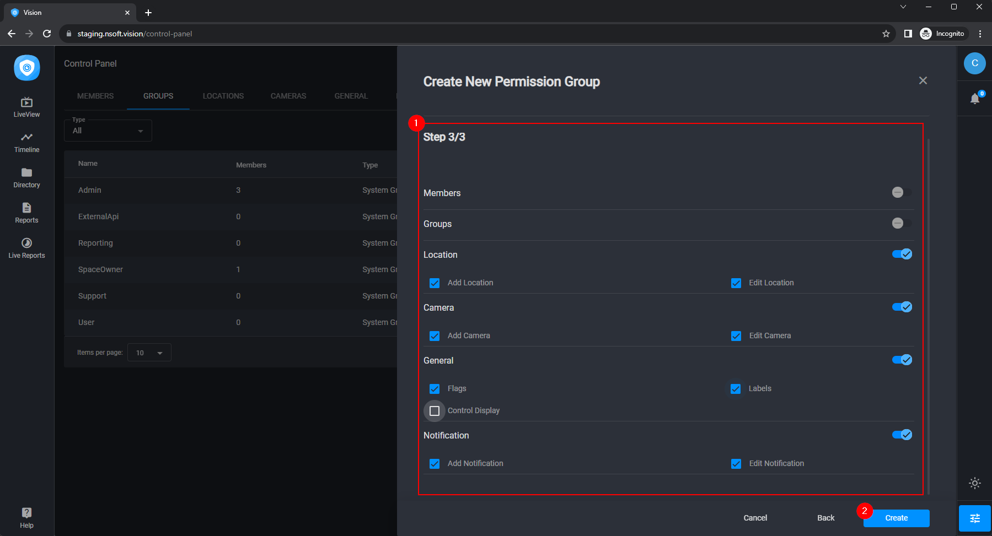This screenshot has width=992, height=536.
Task: Uncheck the Flags checkbox
Action: click(435, 389)
